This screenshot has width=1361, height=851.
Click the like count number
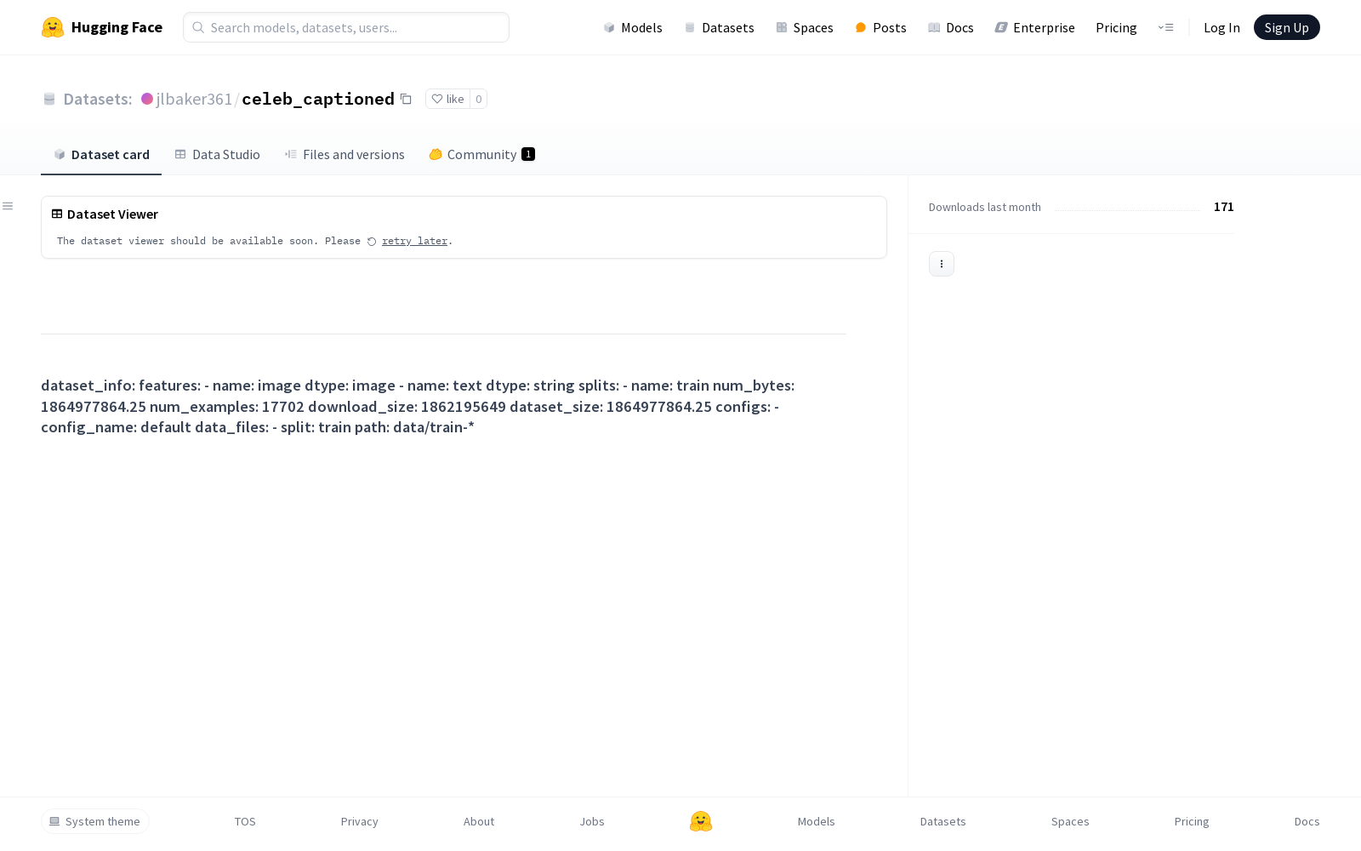(479, 99)
